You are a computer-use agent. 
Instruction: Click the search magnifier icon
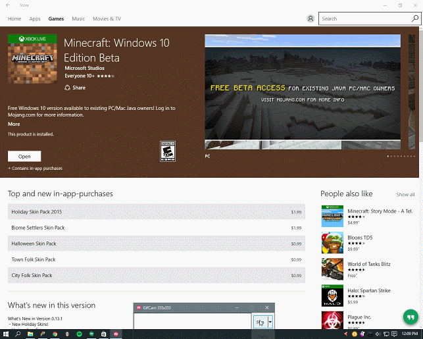point(412,18)
